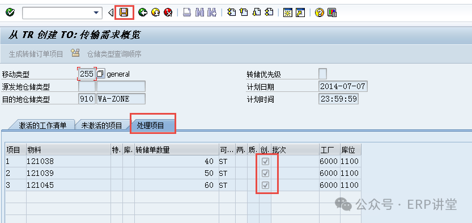
Task: Click the Find binoculars icon
Action: click(x=199, y=12)
